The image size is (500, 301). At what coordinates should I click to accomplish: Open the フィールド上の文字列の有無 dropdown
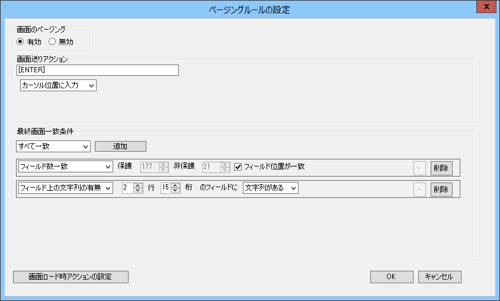tap(65, 188)
